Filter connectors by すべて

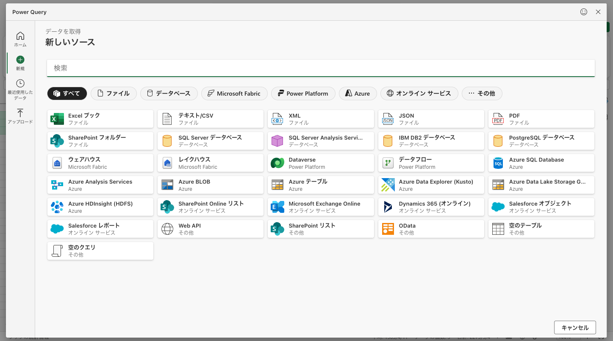click(67, 93)
